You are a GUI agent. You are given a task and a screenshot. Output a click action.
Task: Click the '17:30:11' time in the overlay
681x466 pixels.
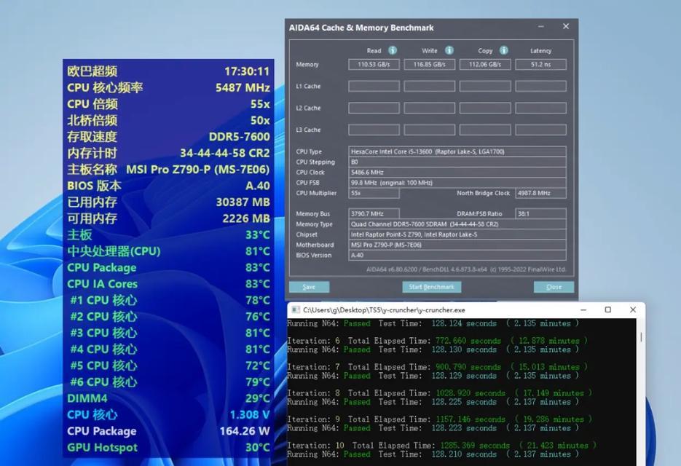(247, 71)
